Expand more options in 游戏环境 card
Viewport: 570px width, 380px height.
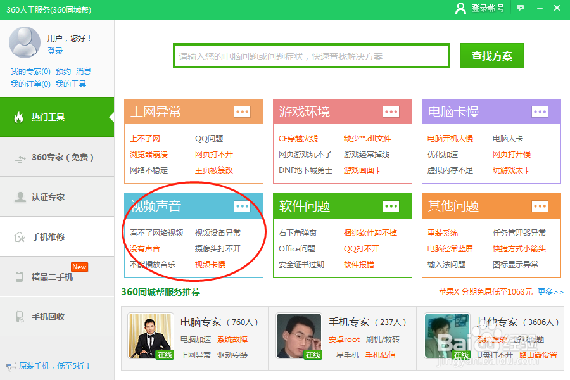pos(391,111)
